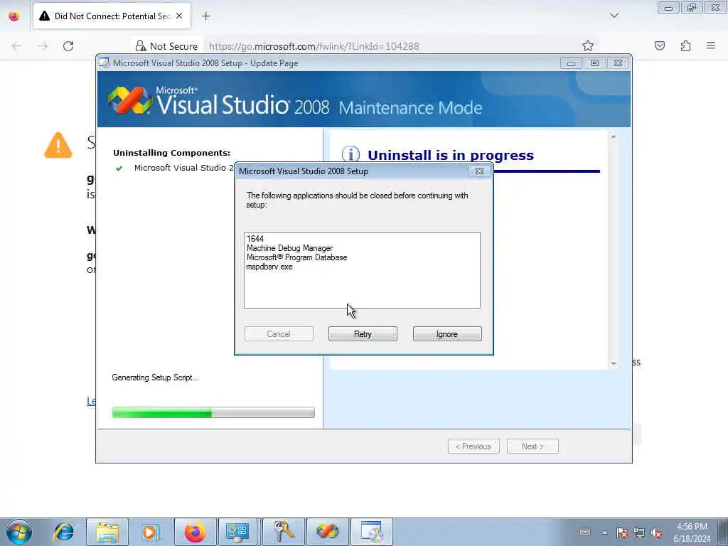
Task: Click the uninstall progress bar
Action: (213, 412)
